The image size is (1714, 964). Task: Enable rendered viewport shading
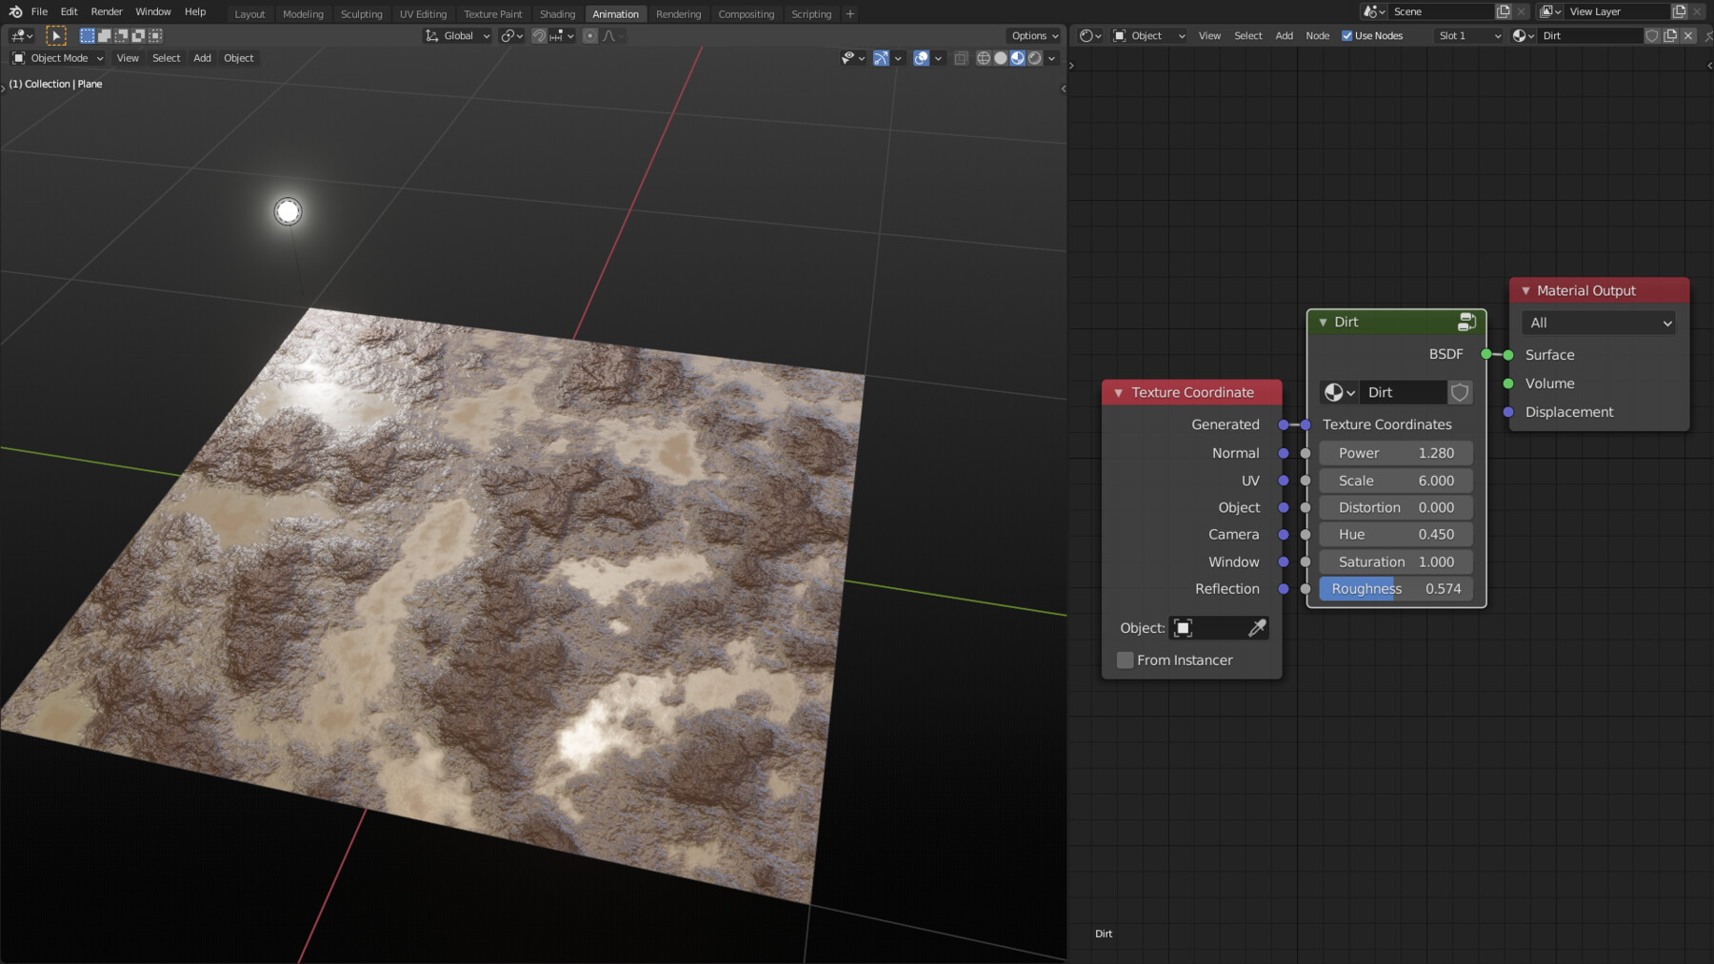pyautogui.click(x=1034, y=58)
